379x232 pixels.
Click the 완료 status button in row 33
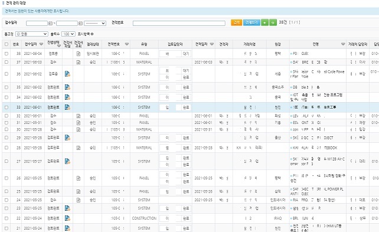(x=186, y=107)
